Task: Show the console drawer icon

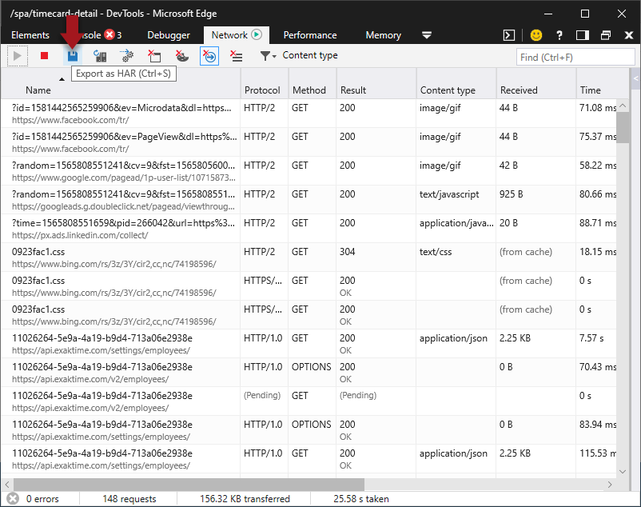Action: coord(509,35)
